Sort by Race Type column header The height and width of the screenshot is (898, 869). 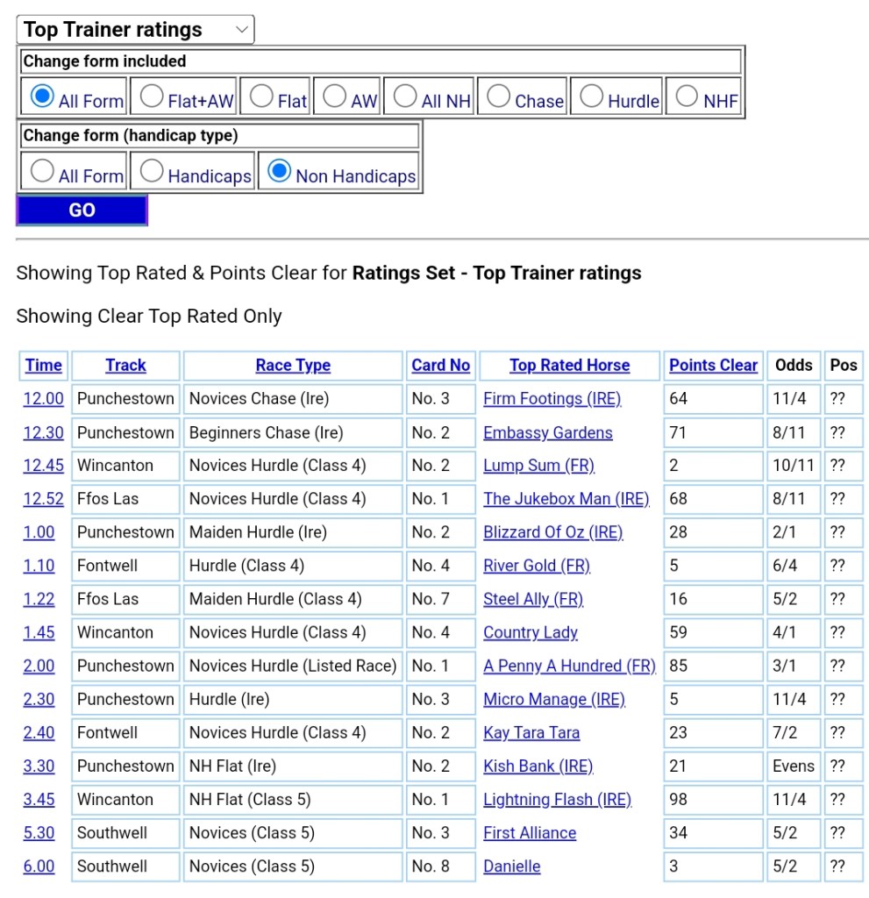click(x=293, y=366)
